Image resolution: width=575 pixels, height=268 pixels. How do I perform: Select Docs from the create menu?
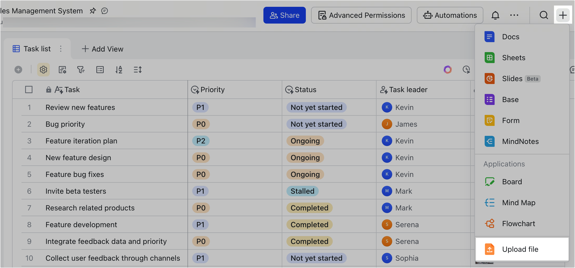pyautogui.click(x=510, y=37)
